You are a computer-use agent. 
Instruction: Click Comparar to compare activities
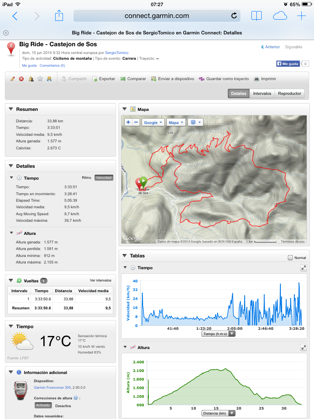click(133, 79)
